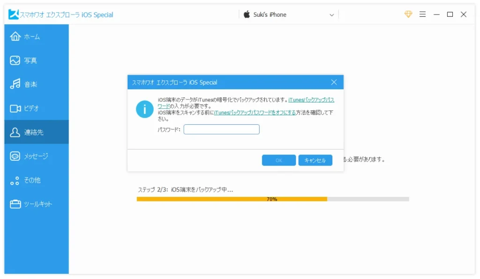
Task: Open the Music (音楽) note icon
Action: point(15,84)
